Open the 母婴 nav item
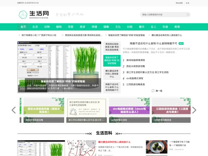 click(70, 27)
